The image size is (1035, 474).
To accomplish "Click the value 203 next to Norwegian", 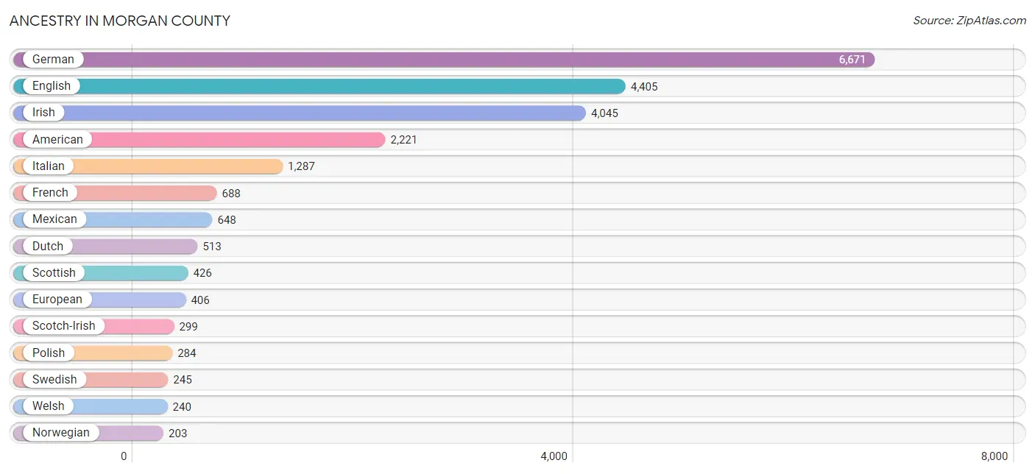I will [178, 434].
